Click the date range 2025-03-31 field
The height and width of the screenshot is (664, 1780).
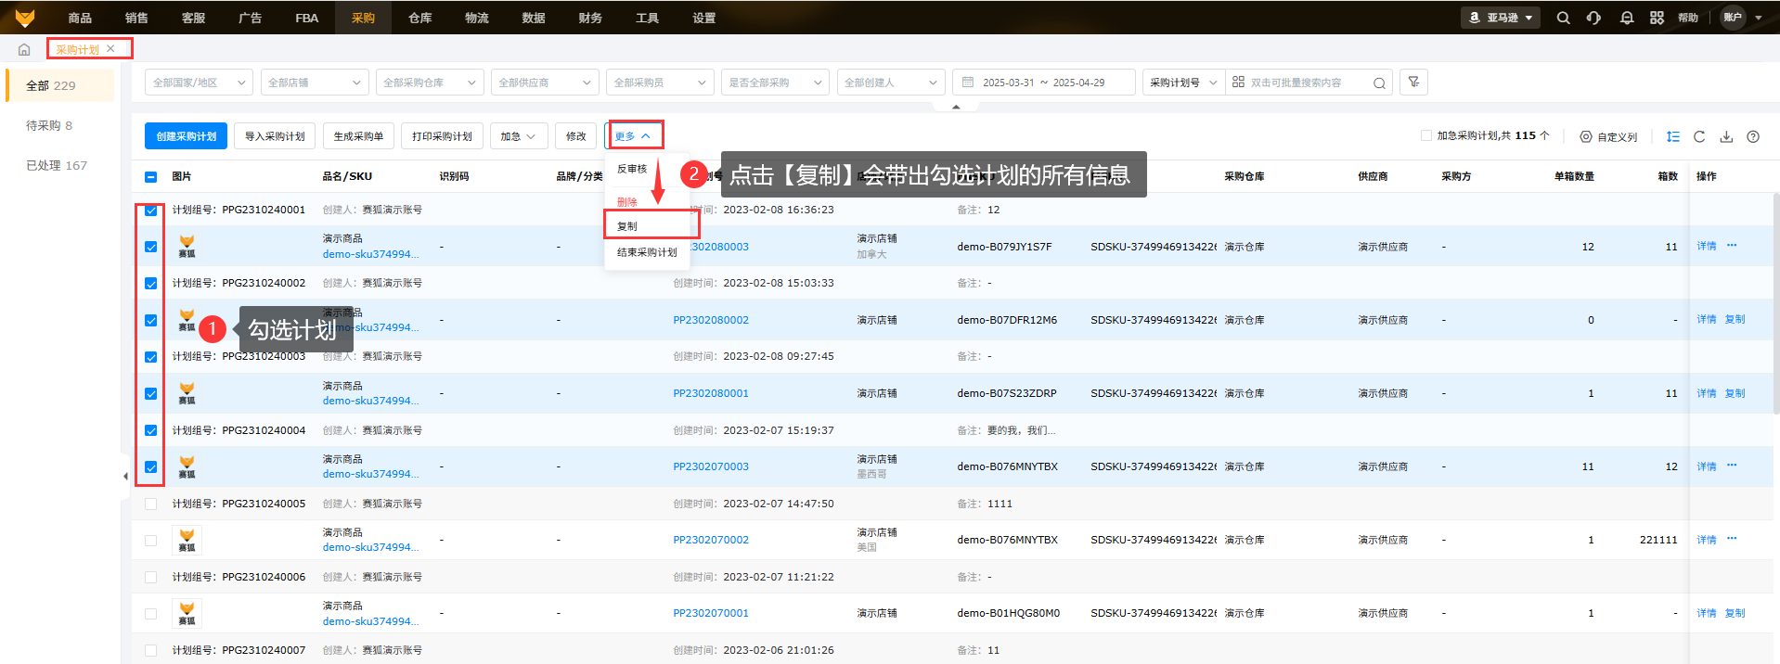pyautogui.click(x=1008, y=83)
